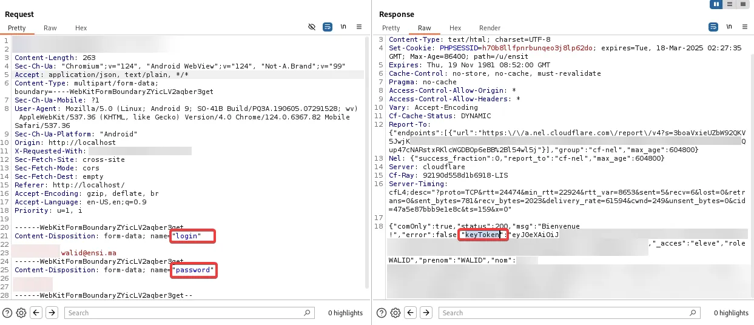Open Response search settings gear
Viewport: 754px width, 325px height.
tap(396, 313)
